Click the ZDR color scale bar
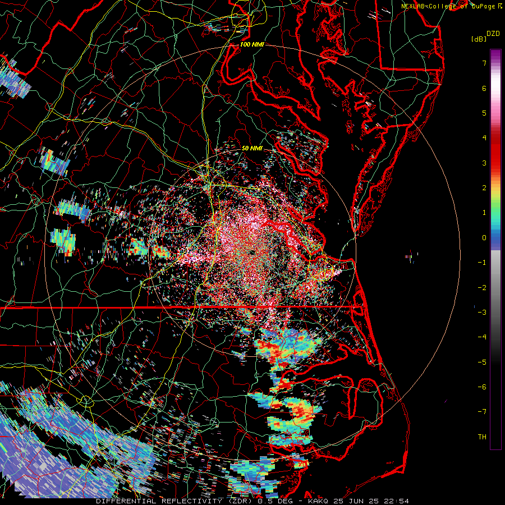 [495, 249]
